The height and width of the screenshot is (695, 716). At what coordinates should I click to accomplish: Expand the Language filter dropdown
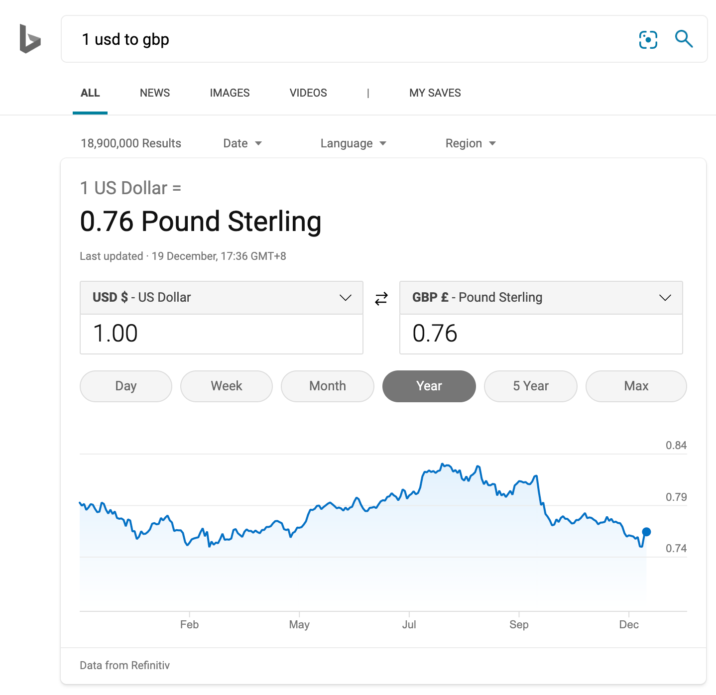coord(354,143)
